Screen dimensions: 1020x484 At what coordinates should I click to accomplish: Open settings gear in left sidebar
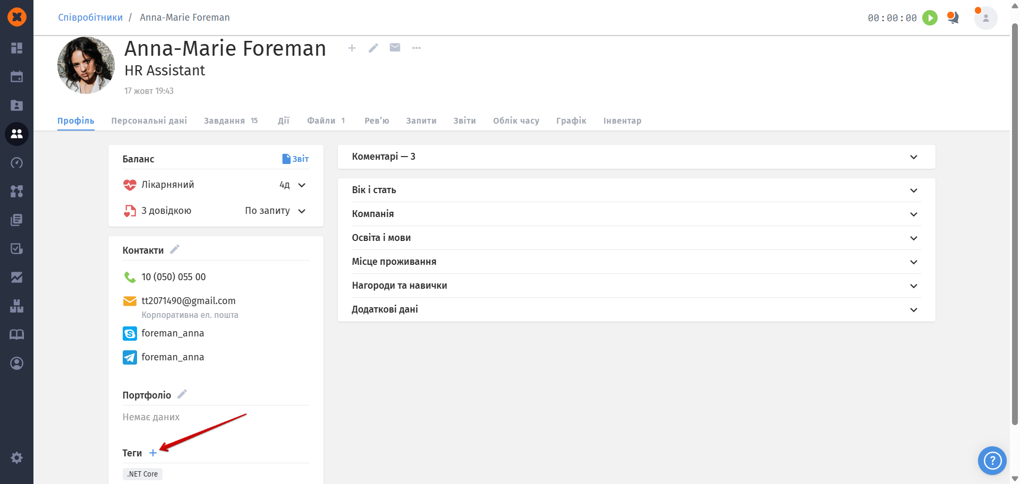click(x=16, y=457)
